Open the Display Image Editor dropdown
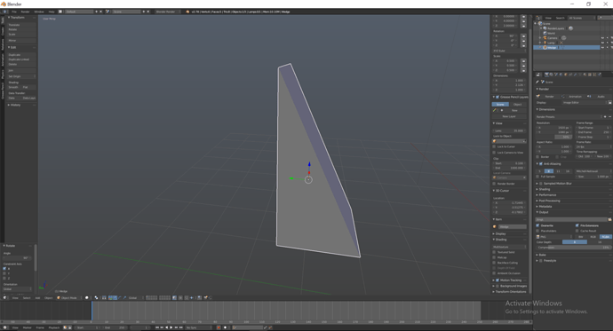The height and width of the screenshot is (331, 613). click(585, 103)
